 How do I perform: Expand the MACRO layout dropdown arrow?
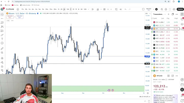point(154,9)
